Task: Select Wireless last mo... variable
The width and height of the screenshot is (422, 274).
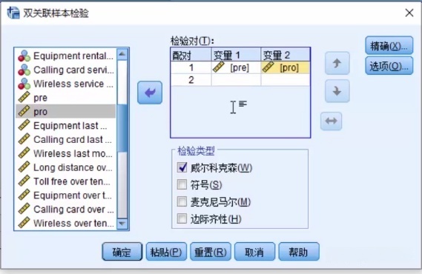Action: (x=66, y=153)
